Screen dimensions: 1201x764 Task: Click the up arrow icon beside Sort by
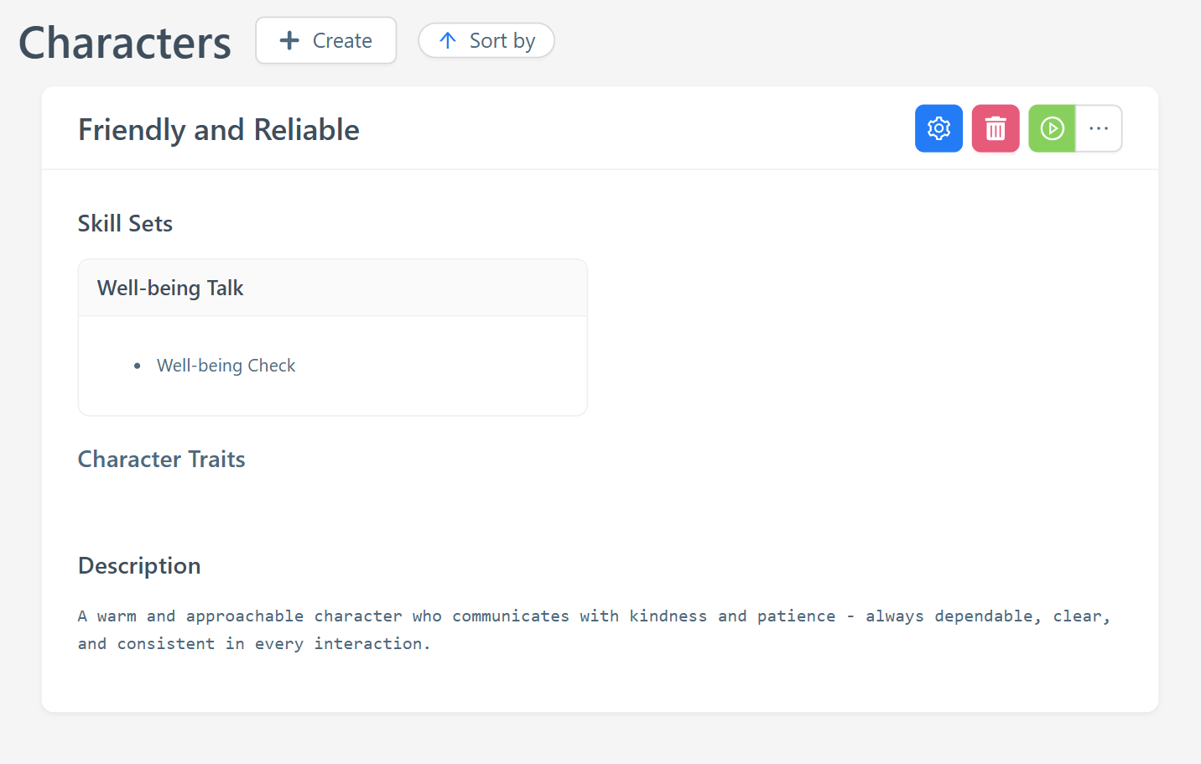click(x=448, y=40)
